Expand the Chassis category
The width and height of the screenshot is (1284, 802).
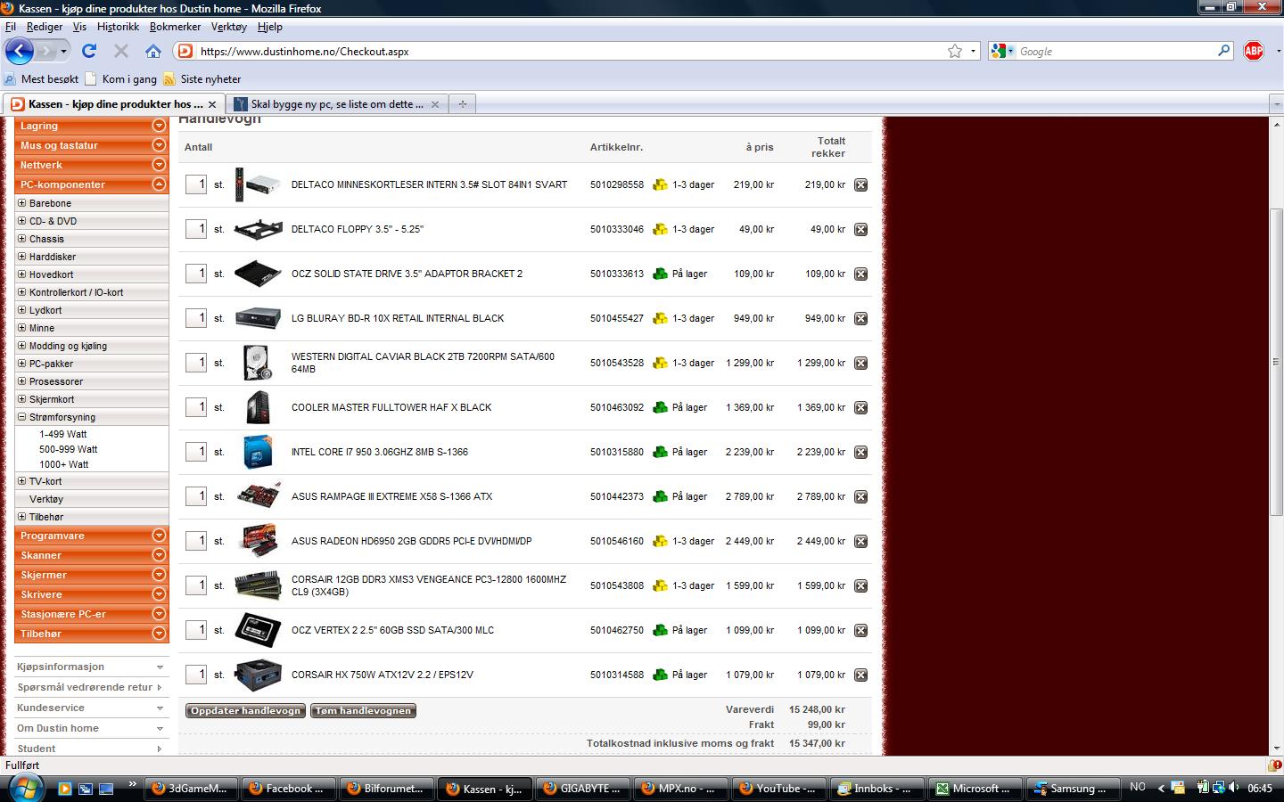(22, 239)
